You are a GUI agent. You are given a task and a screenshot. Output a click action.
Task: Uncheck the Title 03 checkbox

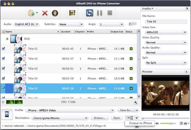coord(3,68)
